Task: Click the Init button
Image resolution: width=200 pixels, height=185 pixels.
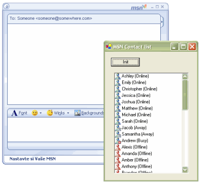Action: click(125, 62)
